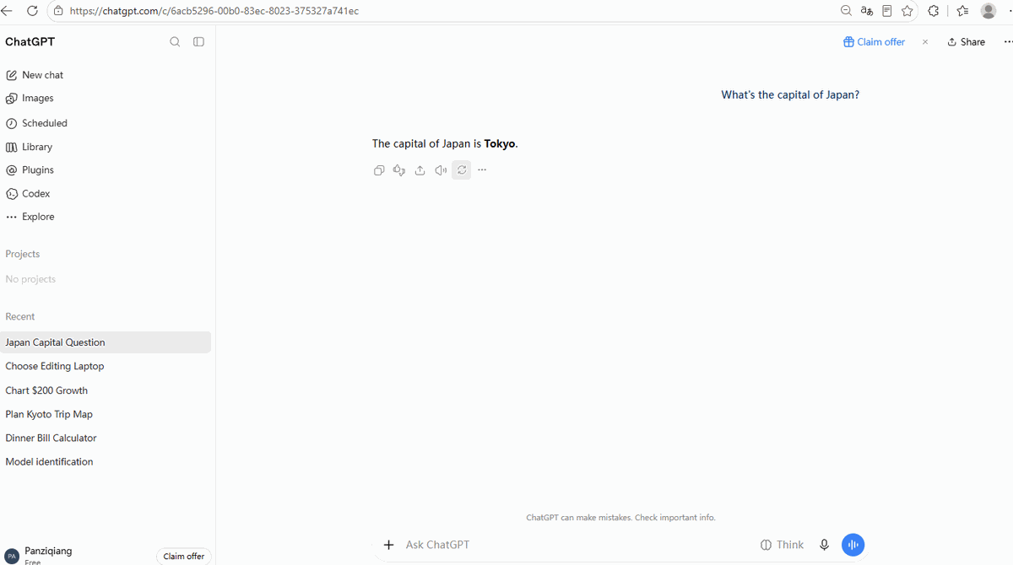Share this conversation
The width and height of the screenshot is (1013, 565).
(966, 42)
